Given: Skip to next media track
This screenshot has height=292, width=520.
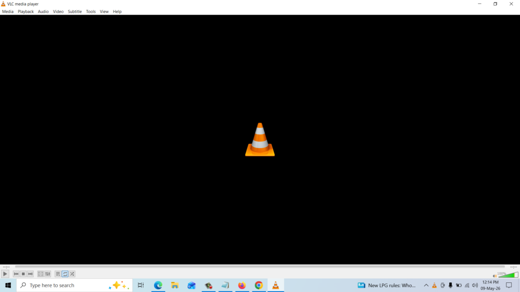Looking at the screenshot, I should click(x=30, y=274).
